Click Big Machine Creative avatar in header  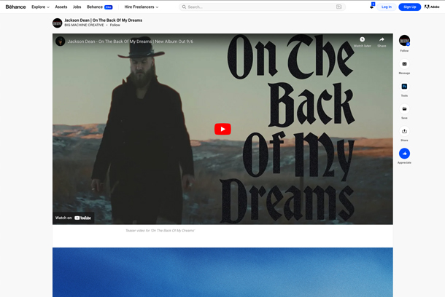[x=58, y=23]
